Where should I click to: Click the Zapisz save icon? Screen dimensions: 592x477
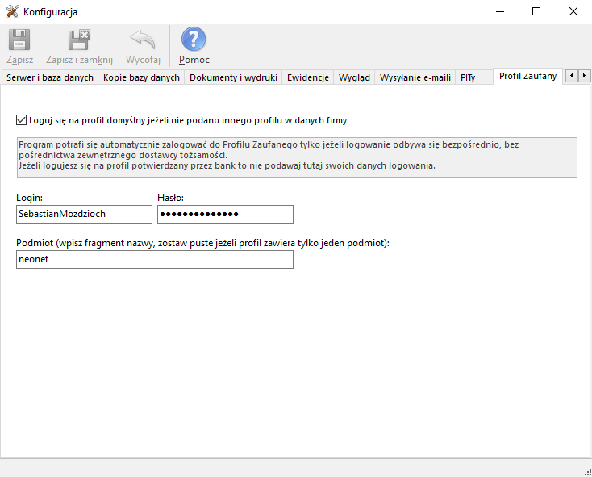click(19, 40)
